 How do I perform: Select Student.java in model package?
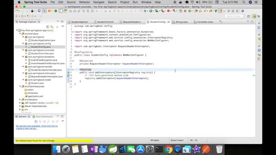[x=38, y=83]
